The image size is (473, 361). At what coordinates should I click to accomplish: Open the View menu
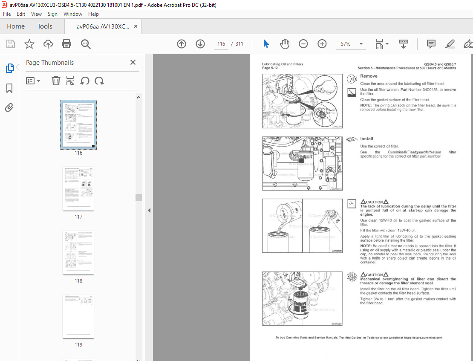(x=36, y=14)
